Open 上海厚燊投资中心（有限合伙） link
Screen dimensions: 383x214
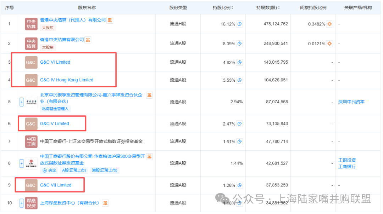coord(70,203)
